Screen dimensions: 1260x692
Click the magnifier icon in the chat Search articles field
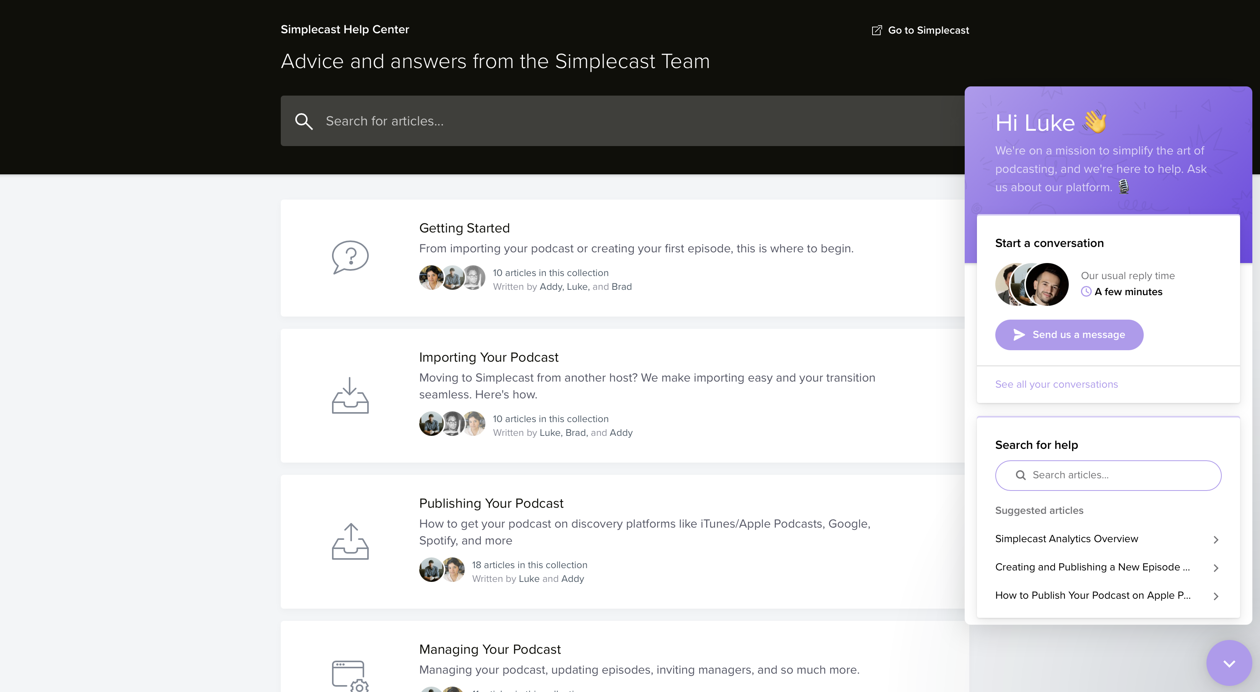pos(1022,475)
